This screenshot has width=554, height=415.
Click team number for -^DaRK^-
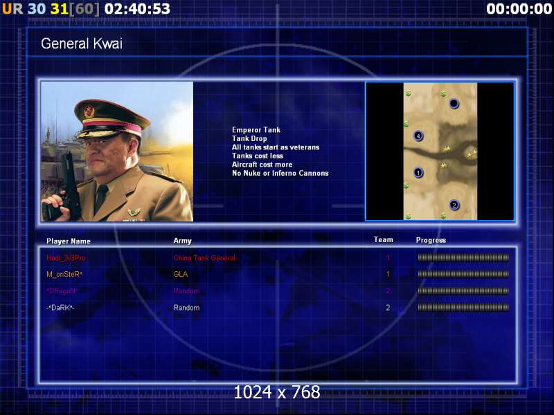click(x=388, y=308)
